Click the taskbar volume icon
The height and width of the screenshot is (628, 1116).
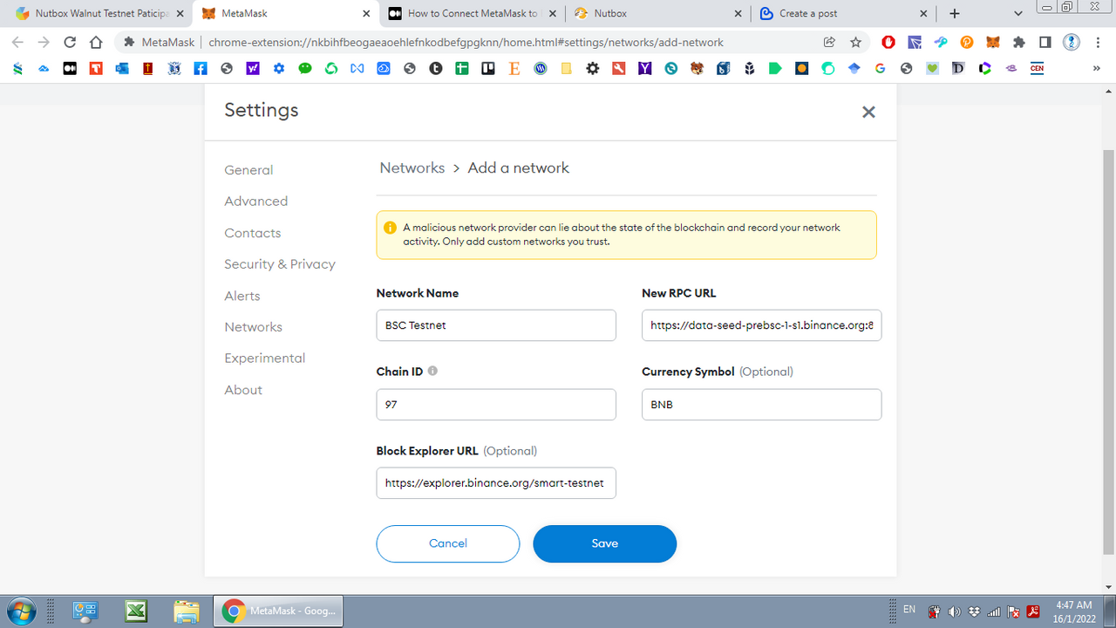954,611
